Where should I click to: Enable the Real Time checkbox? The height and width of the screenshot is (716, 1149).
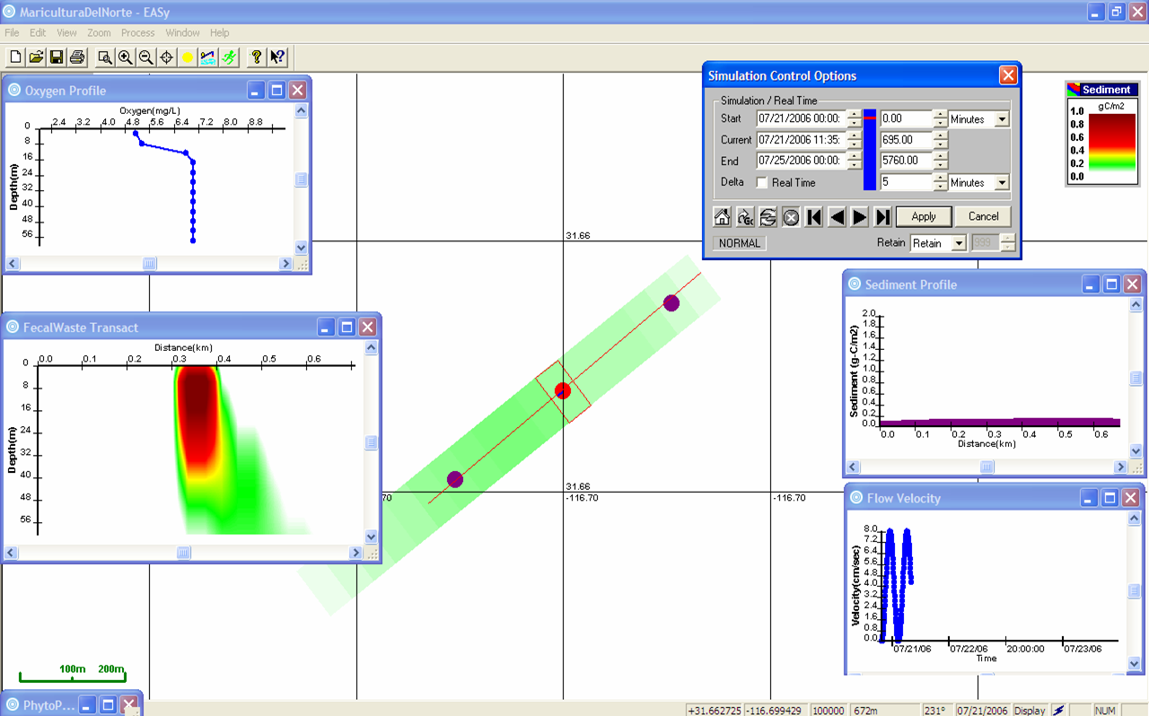click(762, 183)
